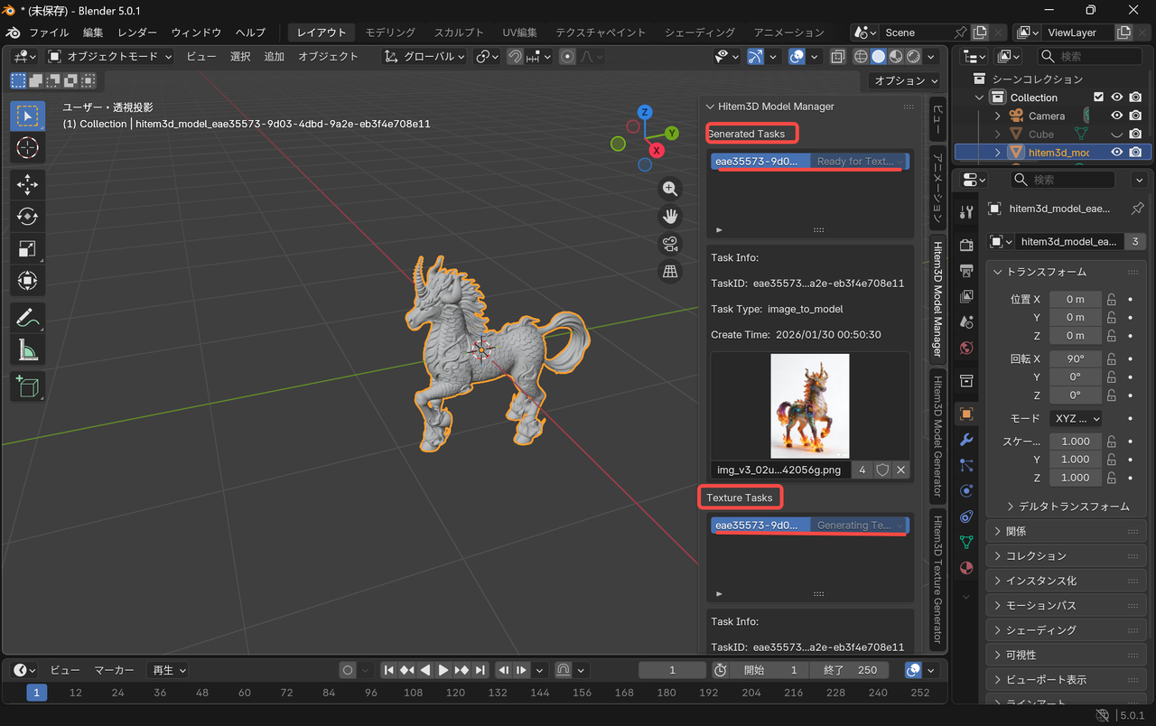Open the Modeling (モデリング) workspace tab
This screenshot has height=726, width=1156.
coord(390,33)
